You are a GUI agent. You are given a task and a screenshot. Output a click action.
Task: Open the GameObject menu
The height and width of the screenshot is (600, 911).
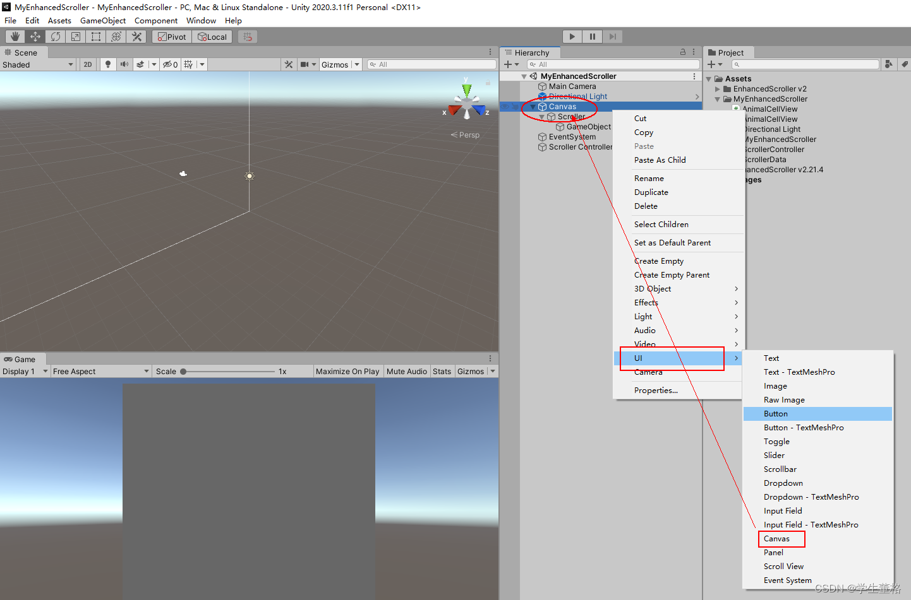coord(103,20)
